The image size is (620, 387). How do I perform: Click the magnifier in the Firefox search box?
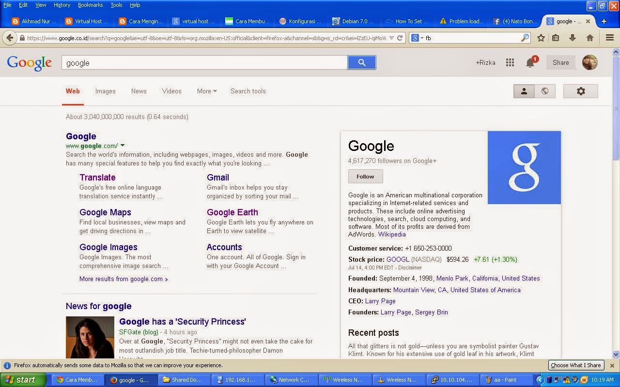[525, 38]
